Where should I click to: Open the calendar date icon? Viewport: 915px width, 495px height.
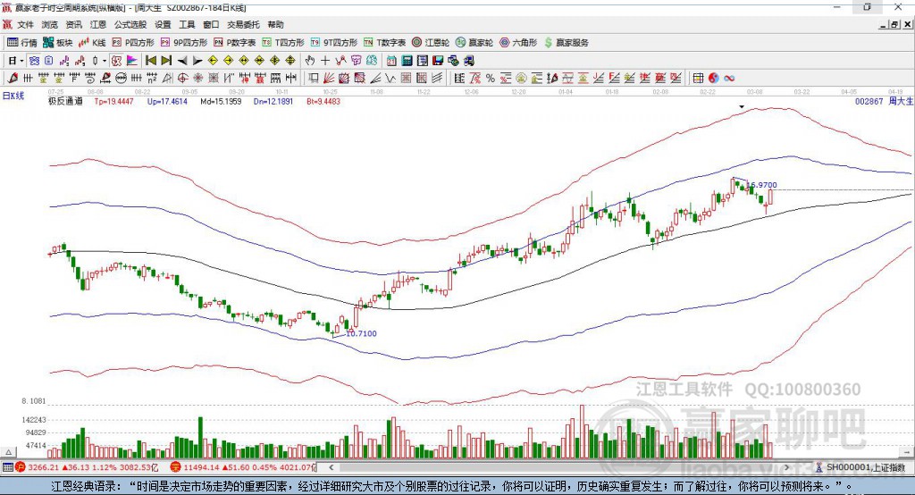pyautogui.click(x=391, y=61)
